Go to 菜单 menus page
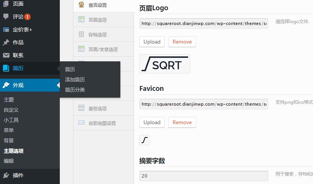The height and width of the screenshot is (184, 313). [9, 130]
